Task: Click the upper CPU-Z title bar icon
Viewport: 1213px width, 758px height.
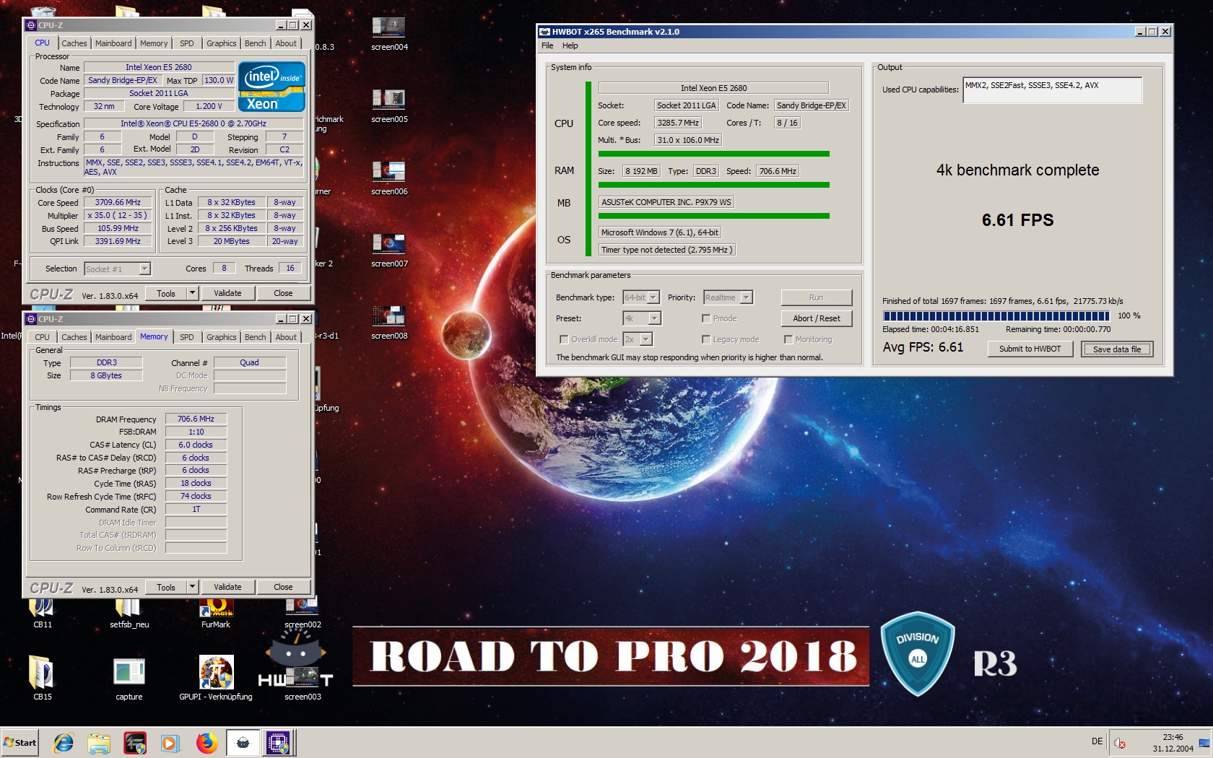Action: tap(31, 25)
